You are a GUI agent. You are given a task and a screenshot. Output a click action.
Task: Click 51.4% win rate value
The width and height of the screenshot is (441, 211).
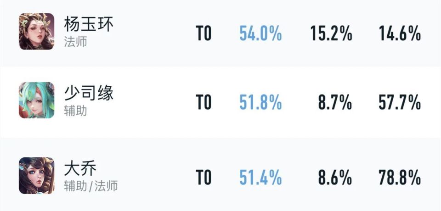pos(260,177)
